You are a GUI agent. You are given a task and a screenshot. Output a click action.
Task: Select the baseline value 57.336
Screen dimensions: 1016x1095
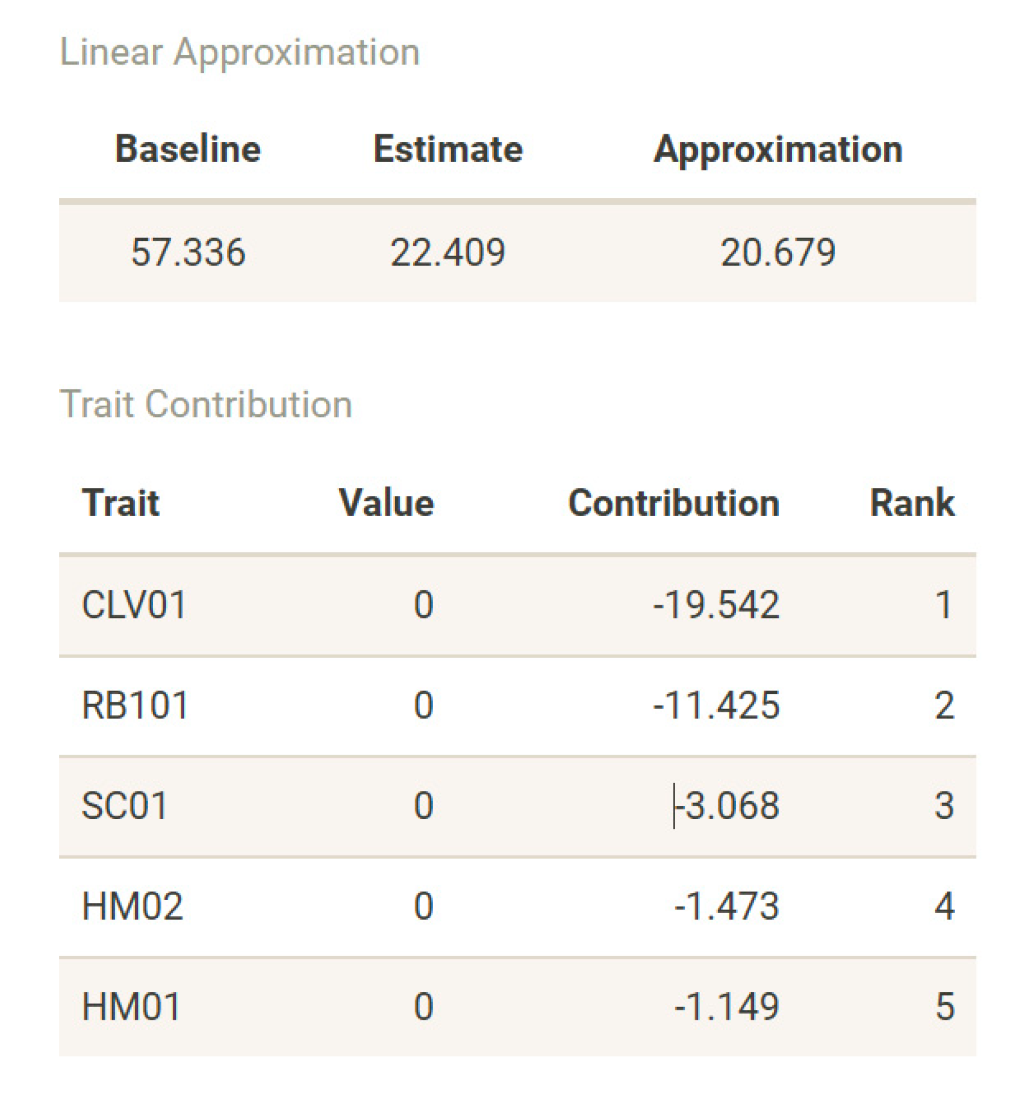[188, 252]
